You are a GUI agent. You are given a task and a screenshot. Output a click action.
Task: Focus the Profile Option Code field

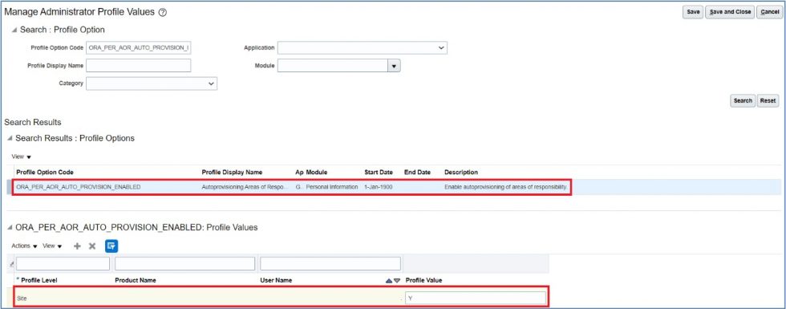[x=138, y=47]
